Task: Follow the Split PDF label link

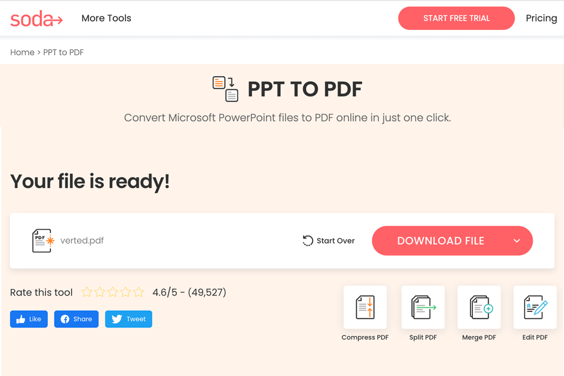Action: click(423, 337)
